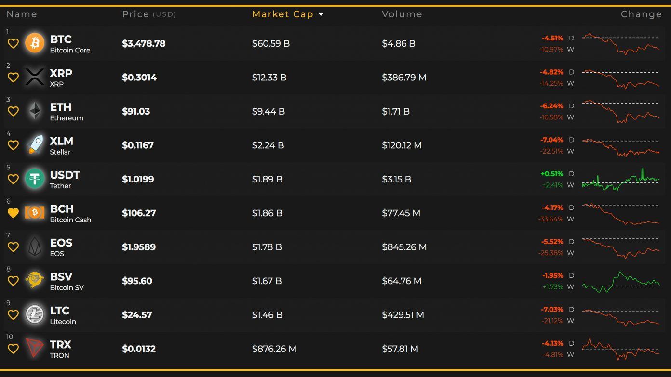Click the Ethereum diamond logo icon
This screenshot has width=671, height=377.
pos(35,111)
